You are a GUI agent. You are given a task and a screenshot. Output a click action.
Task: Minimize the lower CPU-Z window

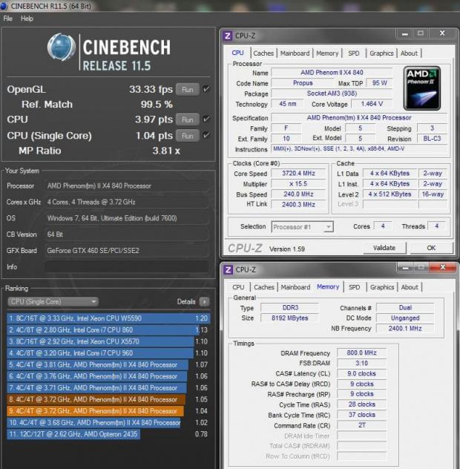coord(405,267)
